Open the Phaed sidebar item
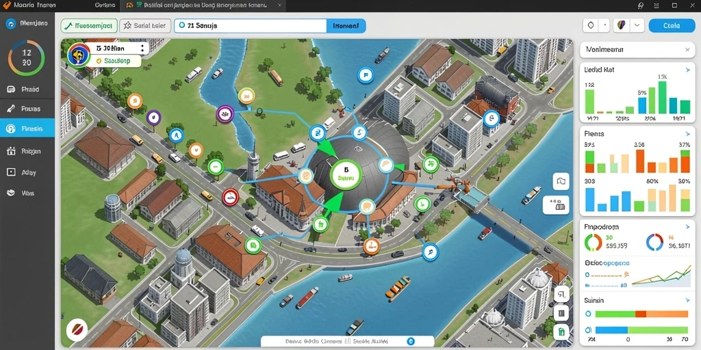701x350 pixels. (27, 90)
